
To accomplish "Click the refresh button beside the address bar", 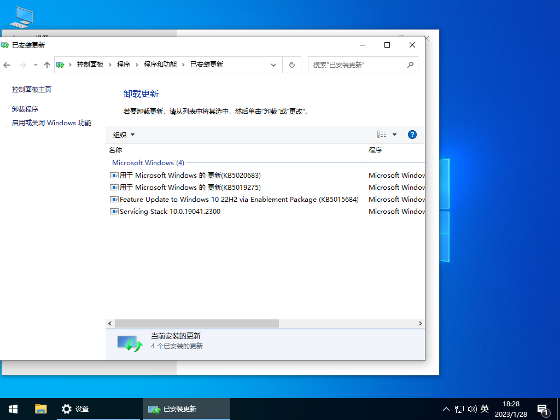I will (292, 65).
